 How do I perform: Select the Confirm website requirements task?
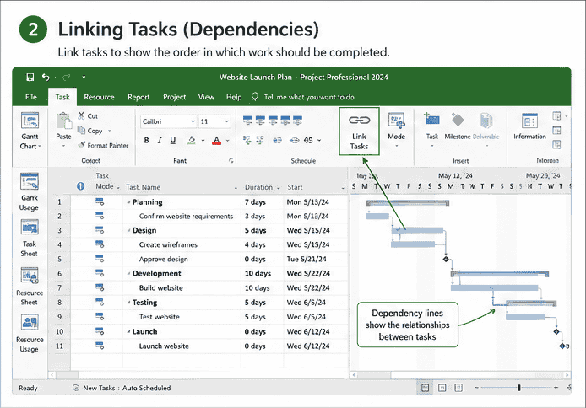coord(186,217)
